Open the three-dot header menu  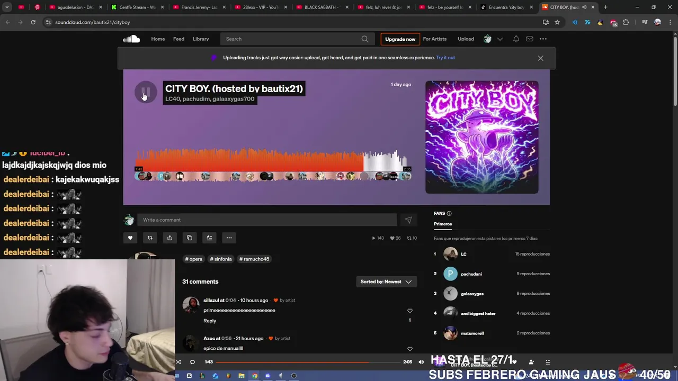click(543, 39)
